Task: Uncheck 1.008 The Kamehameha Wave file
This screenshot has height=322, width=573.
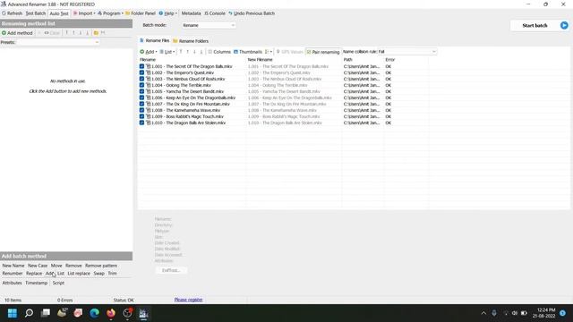Action: click(141, 110)
